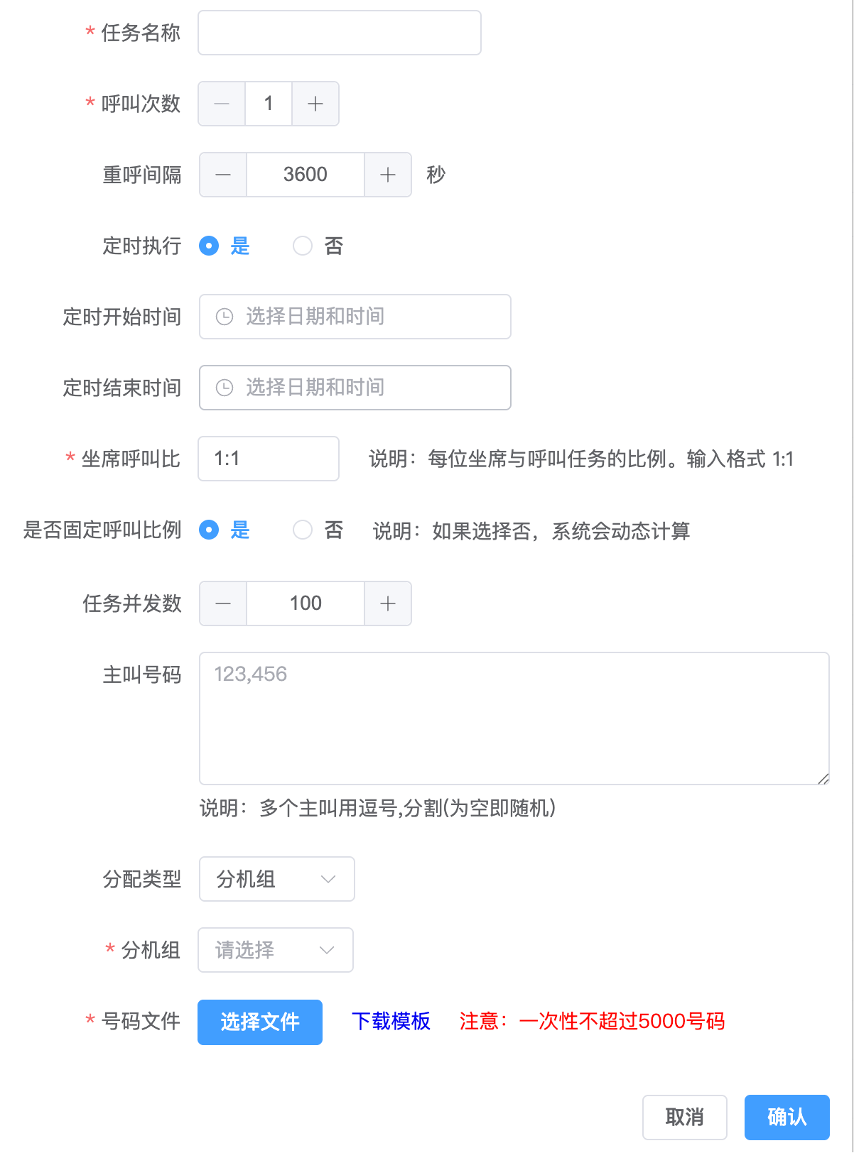Open the 分机组 请选择 dropdown
Image resolution: width=854 pixels, height=1153 pixels.
(x=276, y=950)
